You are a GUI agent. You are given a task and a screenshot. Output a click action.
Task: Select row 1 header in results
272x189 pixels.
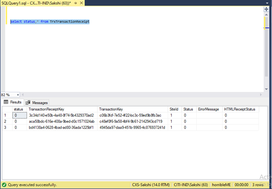click(7, 115)
